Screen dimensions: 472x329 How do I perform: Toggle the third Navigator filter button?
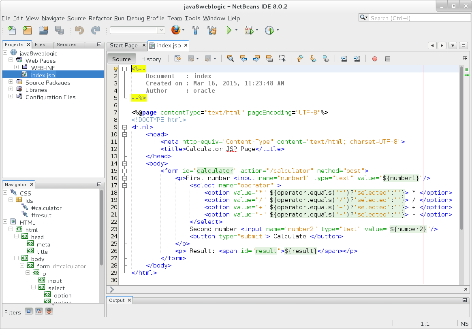(49, 311)
